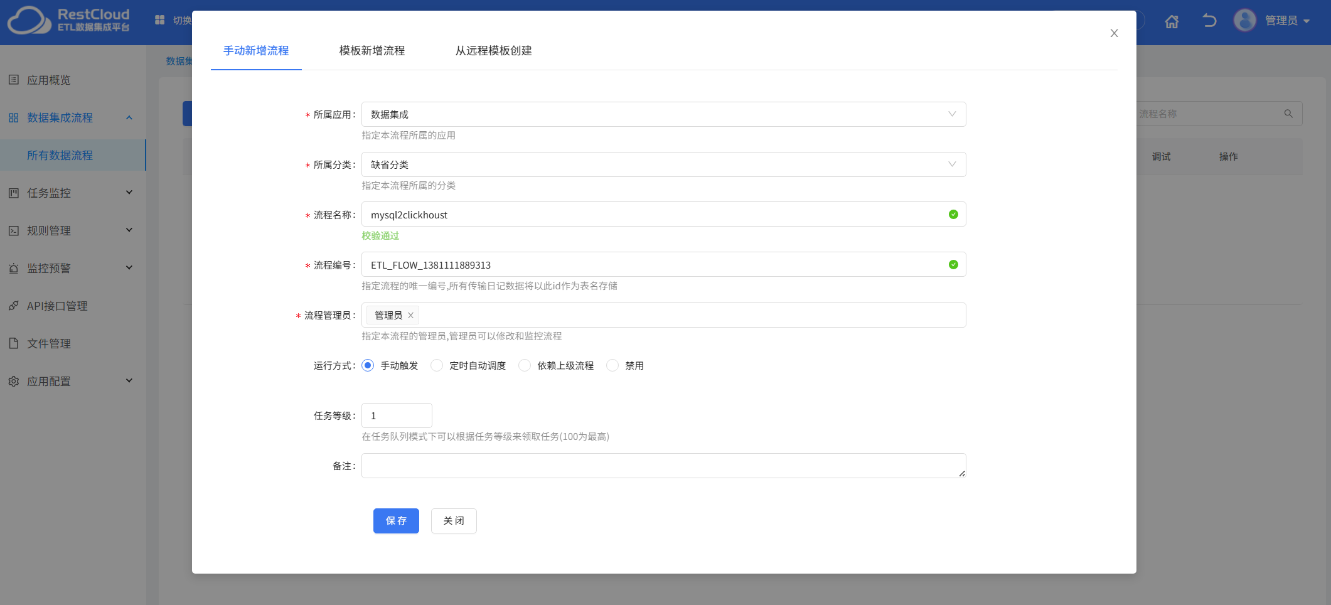Close the dialog with the X icon

[1114, 33]
